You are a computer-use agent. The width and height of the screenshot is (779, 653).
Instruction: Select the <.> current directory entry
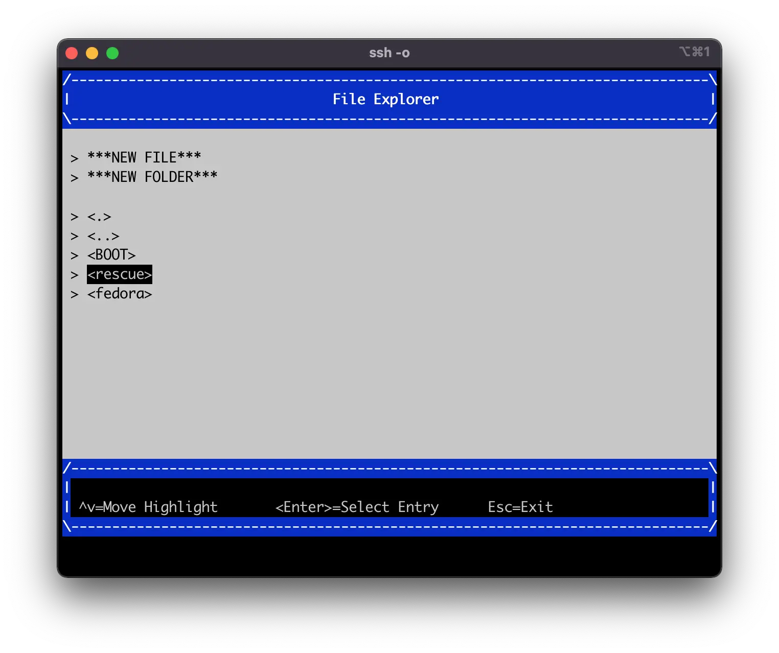[x=99, y=217]
